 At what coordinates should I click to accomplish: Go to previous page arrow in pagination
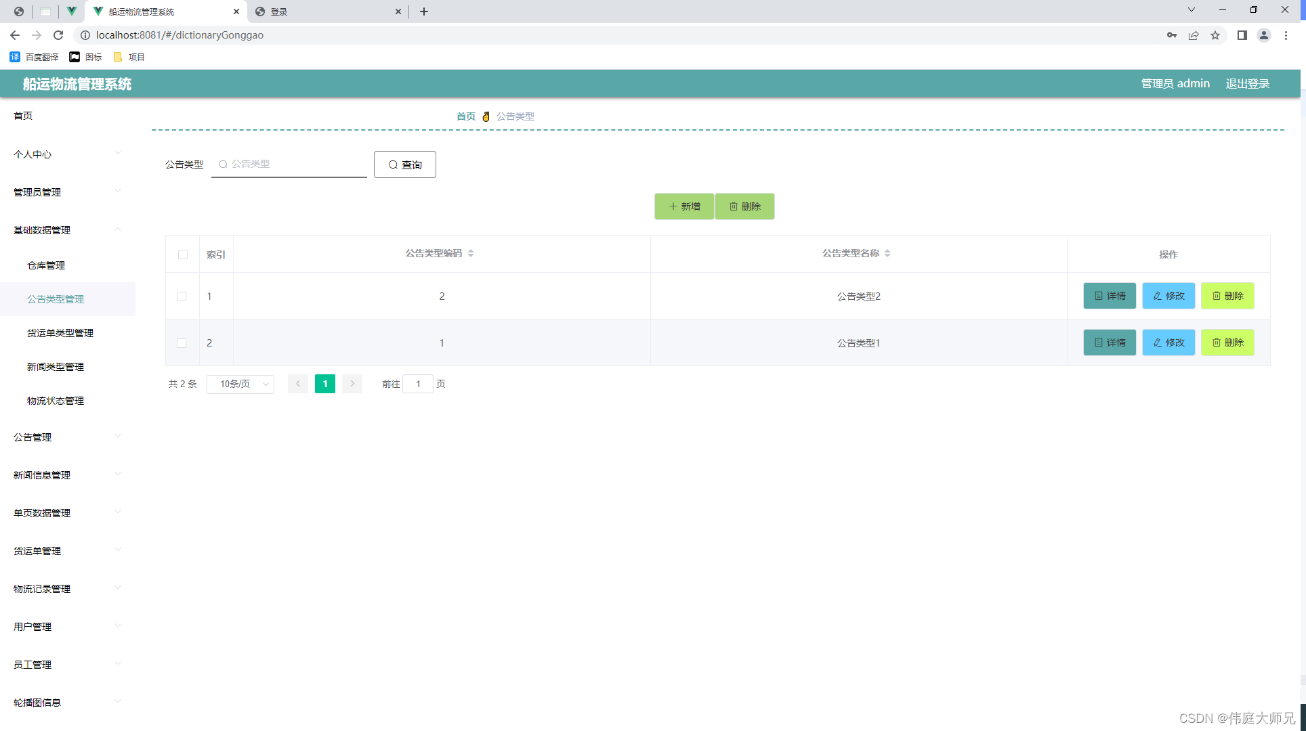298,384
